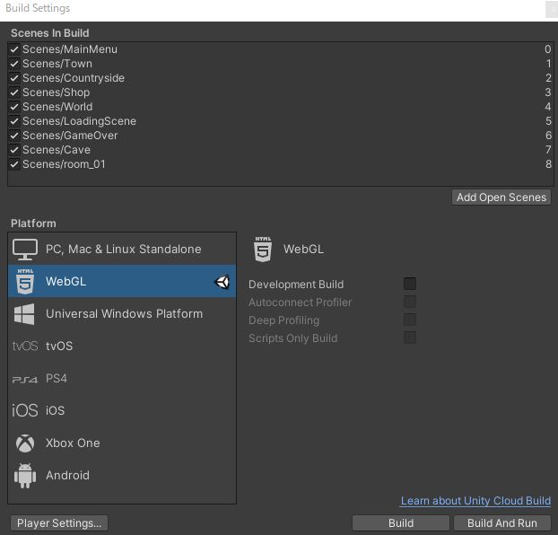
Task: Click the Scenes In Build heading
Action: click(50, 33)
